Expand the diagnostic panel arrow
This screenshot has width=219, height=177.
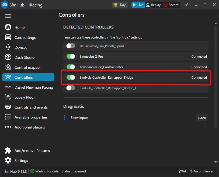pos(206,126)
